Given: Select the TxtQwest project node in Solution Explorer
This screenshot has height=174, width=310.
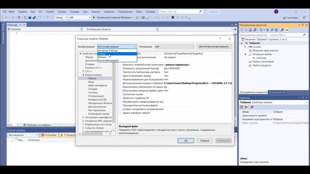Looking at the screenshot, I should click(254, 43).
